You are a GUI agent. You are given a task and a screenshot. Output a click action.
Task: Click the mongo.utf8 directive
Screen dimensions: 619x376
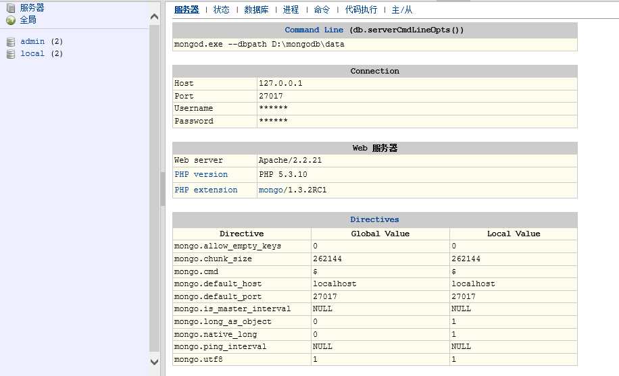[198, 359]
